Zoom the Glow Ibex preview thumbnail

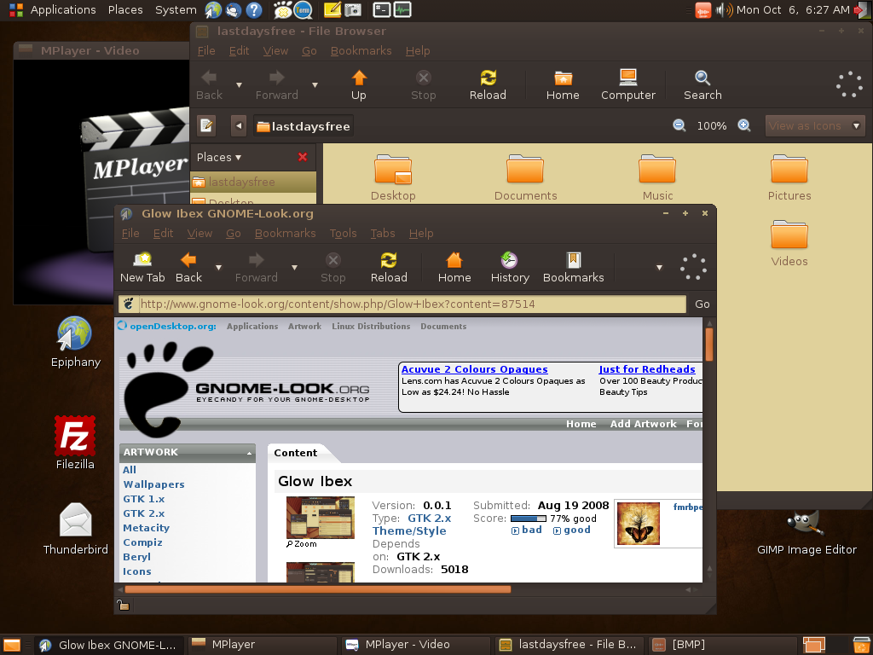pos(302,544)
